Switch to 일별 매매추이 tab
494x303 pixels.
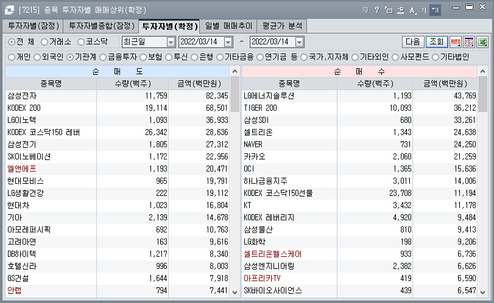(x=228, y=26)
